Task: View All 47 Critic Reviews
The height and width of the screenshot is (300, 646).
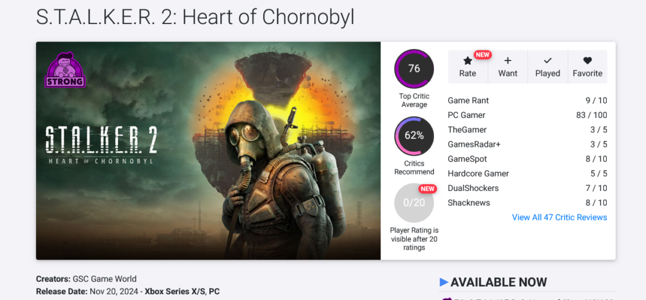Action: 560,217
